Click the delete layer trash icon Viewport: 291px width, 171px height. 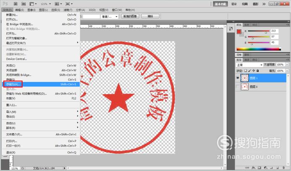(x=283, y=168)
